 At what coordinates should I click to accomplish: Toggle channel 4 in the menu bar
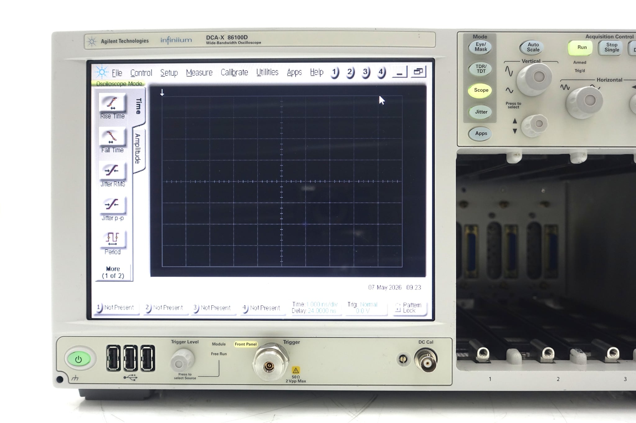381,73
